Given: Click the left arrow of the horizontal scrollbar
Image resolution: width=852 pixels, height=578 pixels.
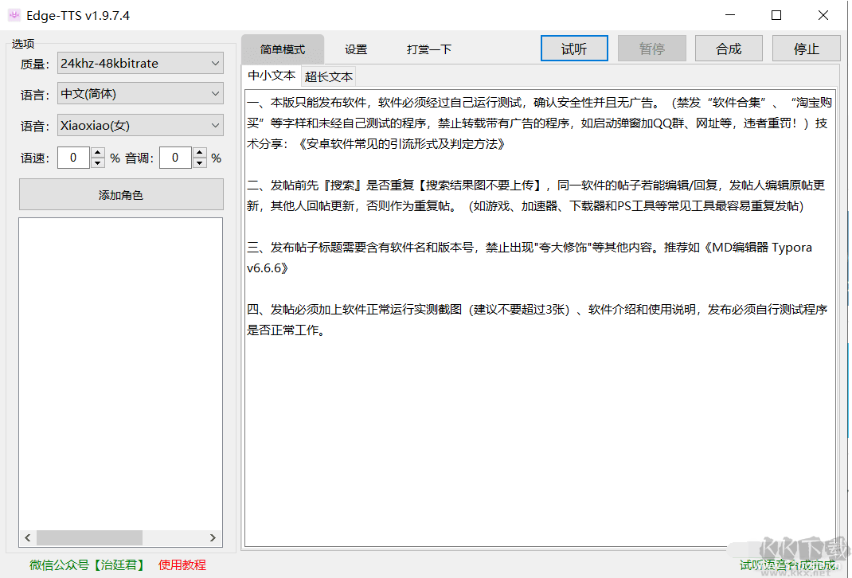Looking at the screenshot, I should [x=27, y=537].
